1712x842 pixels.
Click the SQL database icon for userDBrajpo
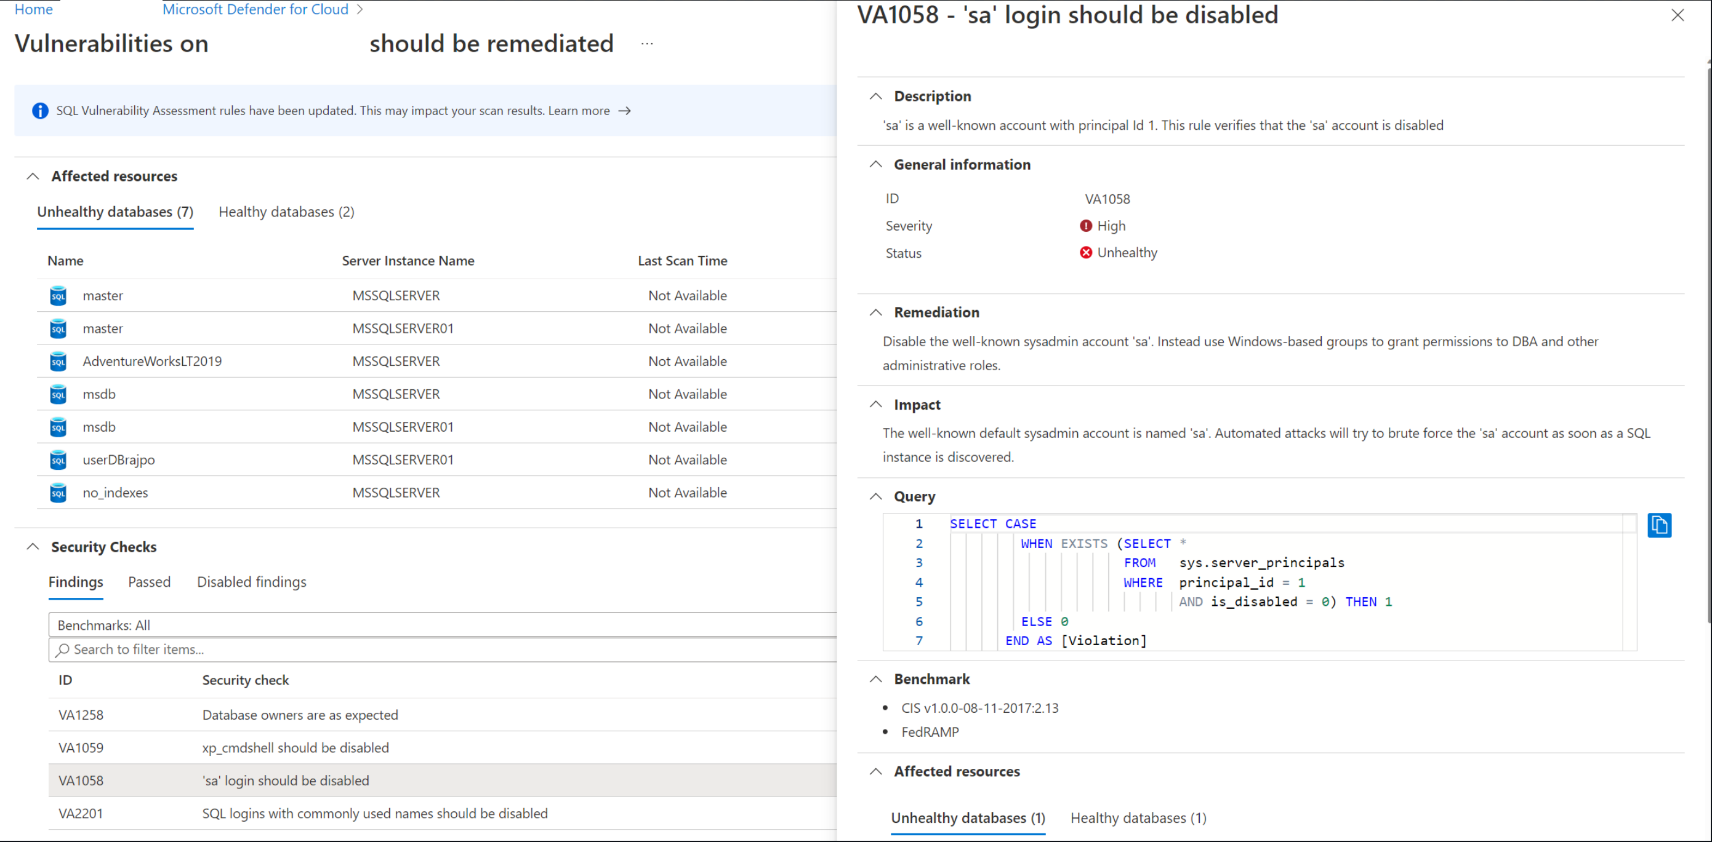(57, 460)
